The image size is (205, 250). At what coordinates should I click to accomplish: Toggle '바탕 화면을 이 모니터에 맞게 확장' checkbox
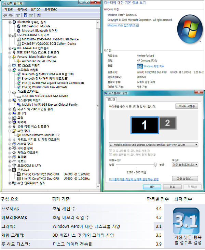pos(110,155)
